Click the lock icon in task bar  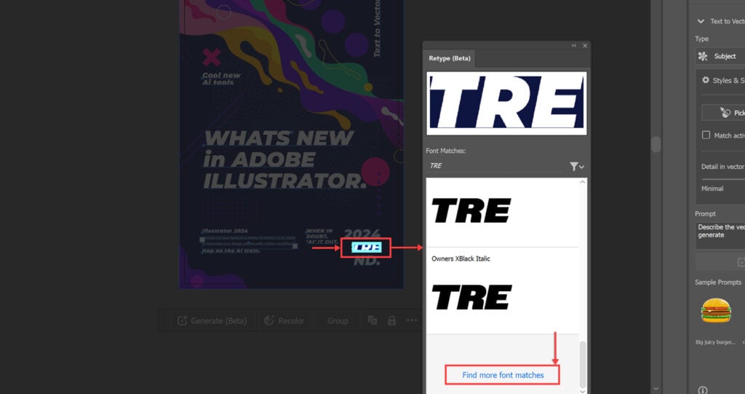click(x=391, y=320)
